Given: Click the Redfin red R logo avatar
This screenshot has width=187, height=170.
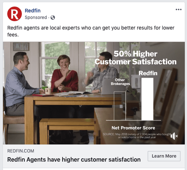Looking at the screenshot, I should (15, 14).
